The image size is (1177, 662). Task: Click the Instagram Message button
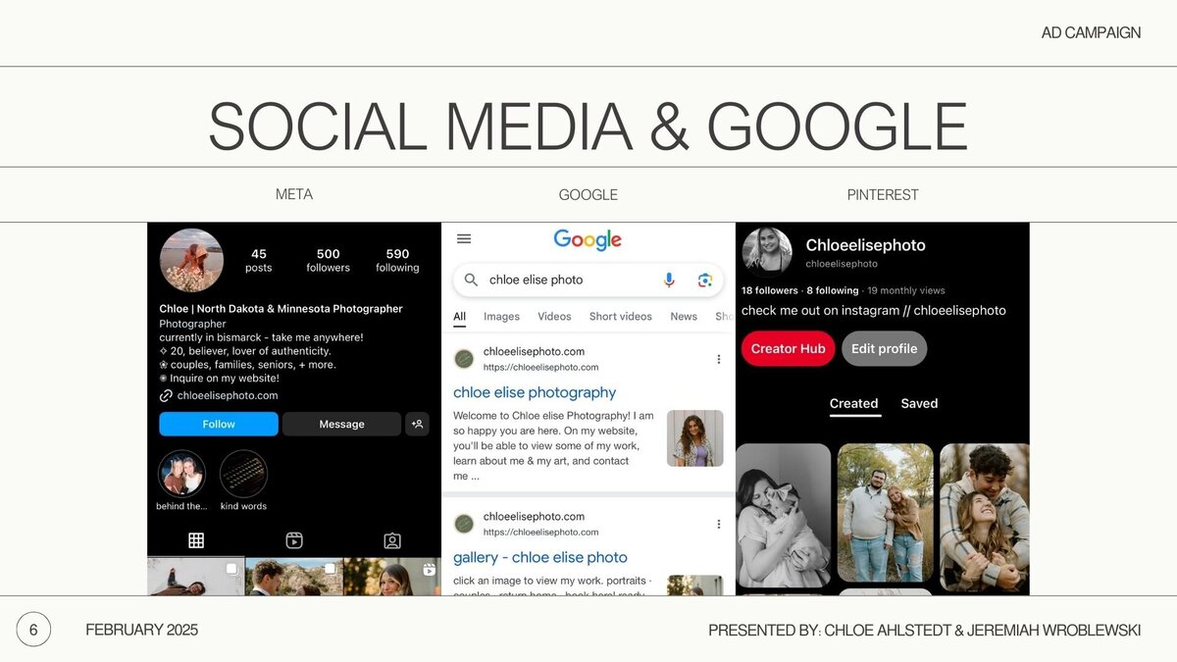coord(341,424)
